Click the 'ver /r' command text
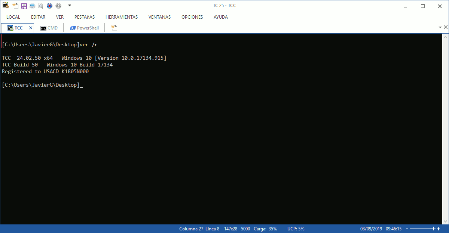449x233 pixels. coord(89,45)
